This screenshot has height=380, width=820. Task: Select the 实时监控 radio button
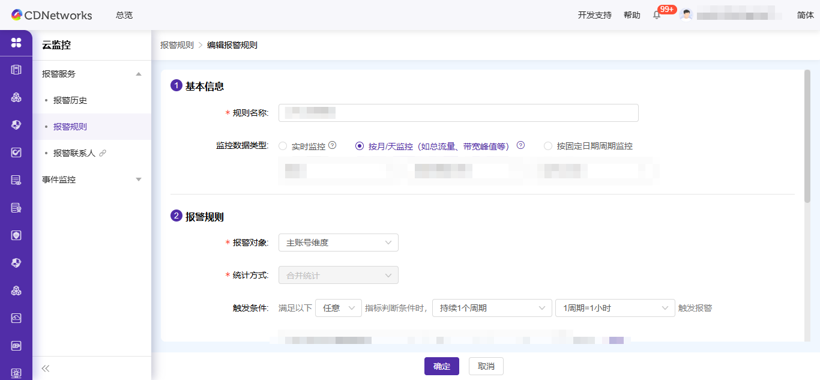pos(282,145)
